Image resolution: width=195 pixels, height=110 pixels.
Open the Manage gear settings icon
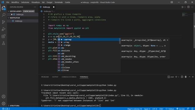[3, 103]
